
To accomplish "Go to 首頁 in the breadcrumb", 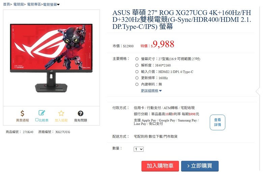I will point(6,4).
